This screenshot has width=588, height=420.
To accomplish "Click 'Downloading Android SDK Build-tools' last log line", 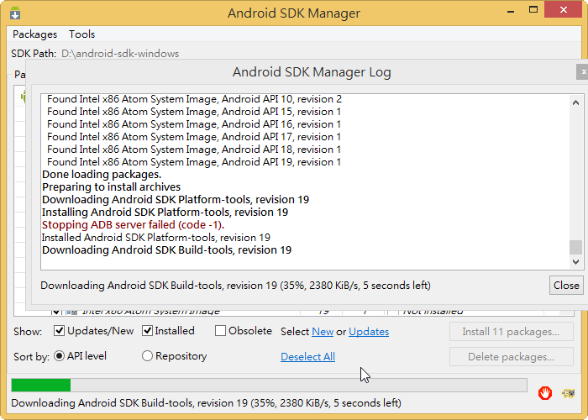I will 166,250.
